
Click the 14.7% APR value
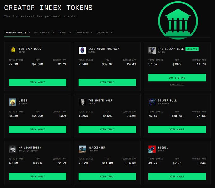[x=201, y=64]
